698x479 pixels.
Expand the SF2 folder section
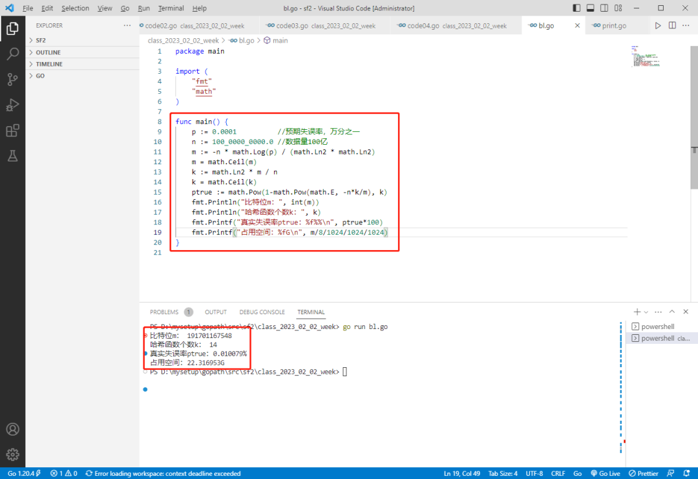click(x=82, y=40)
